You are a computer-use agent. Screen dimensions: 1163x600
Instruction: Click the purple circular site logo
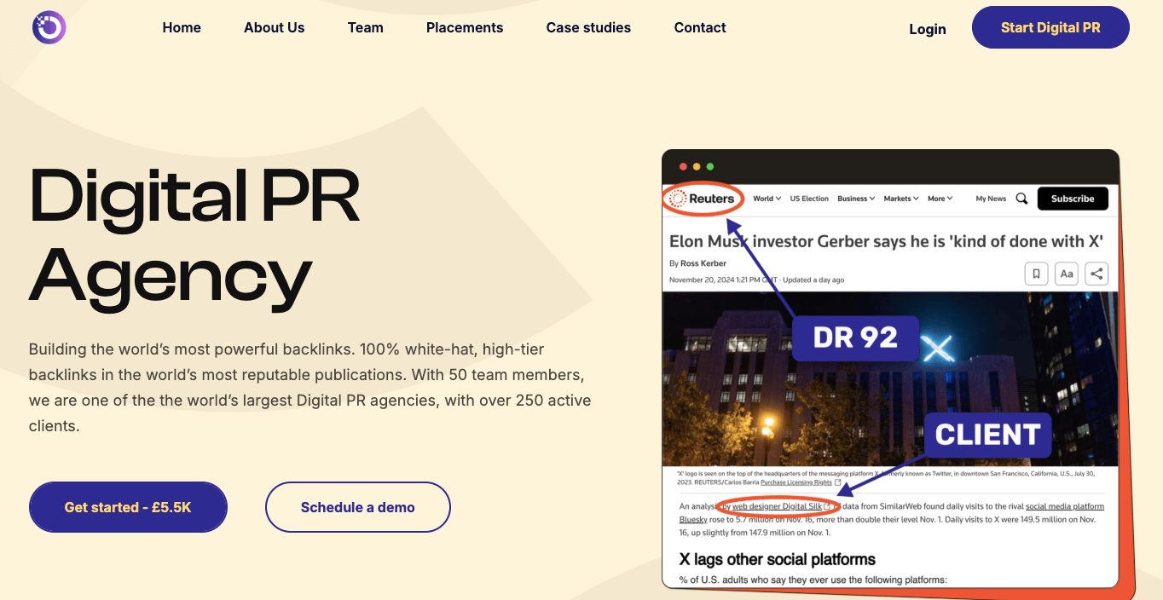pyautogui.click(x=49, y=27)
